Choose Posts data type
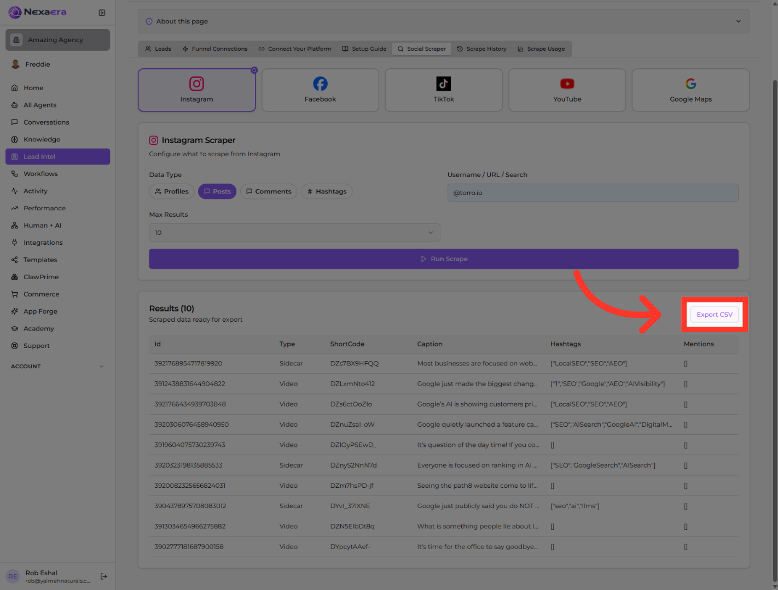 point(217,192)
